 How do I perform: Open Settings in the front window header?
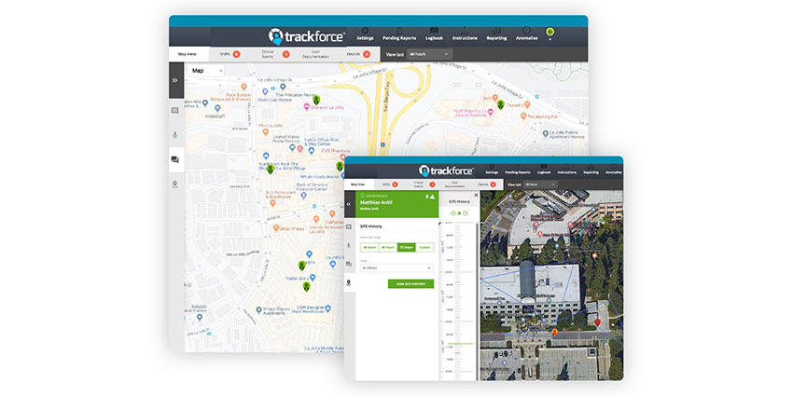point(492,169)
